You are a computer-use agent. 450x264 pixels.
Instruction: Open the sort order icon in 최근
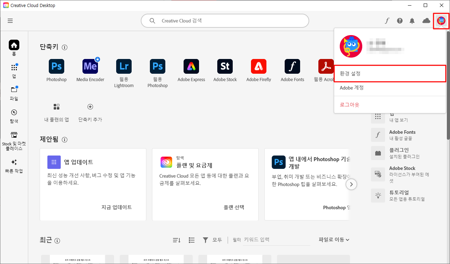[x=177, y=240]
